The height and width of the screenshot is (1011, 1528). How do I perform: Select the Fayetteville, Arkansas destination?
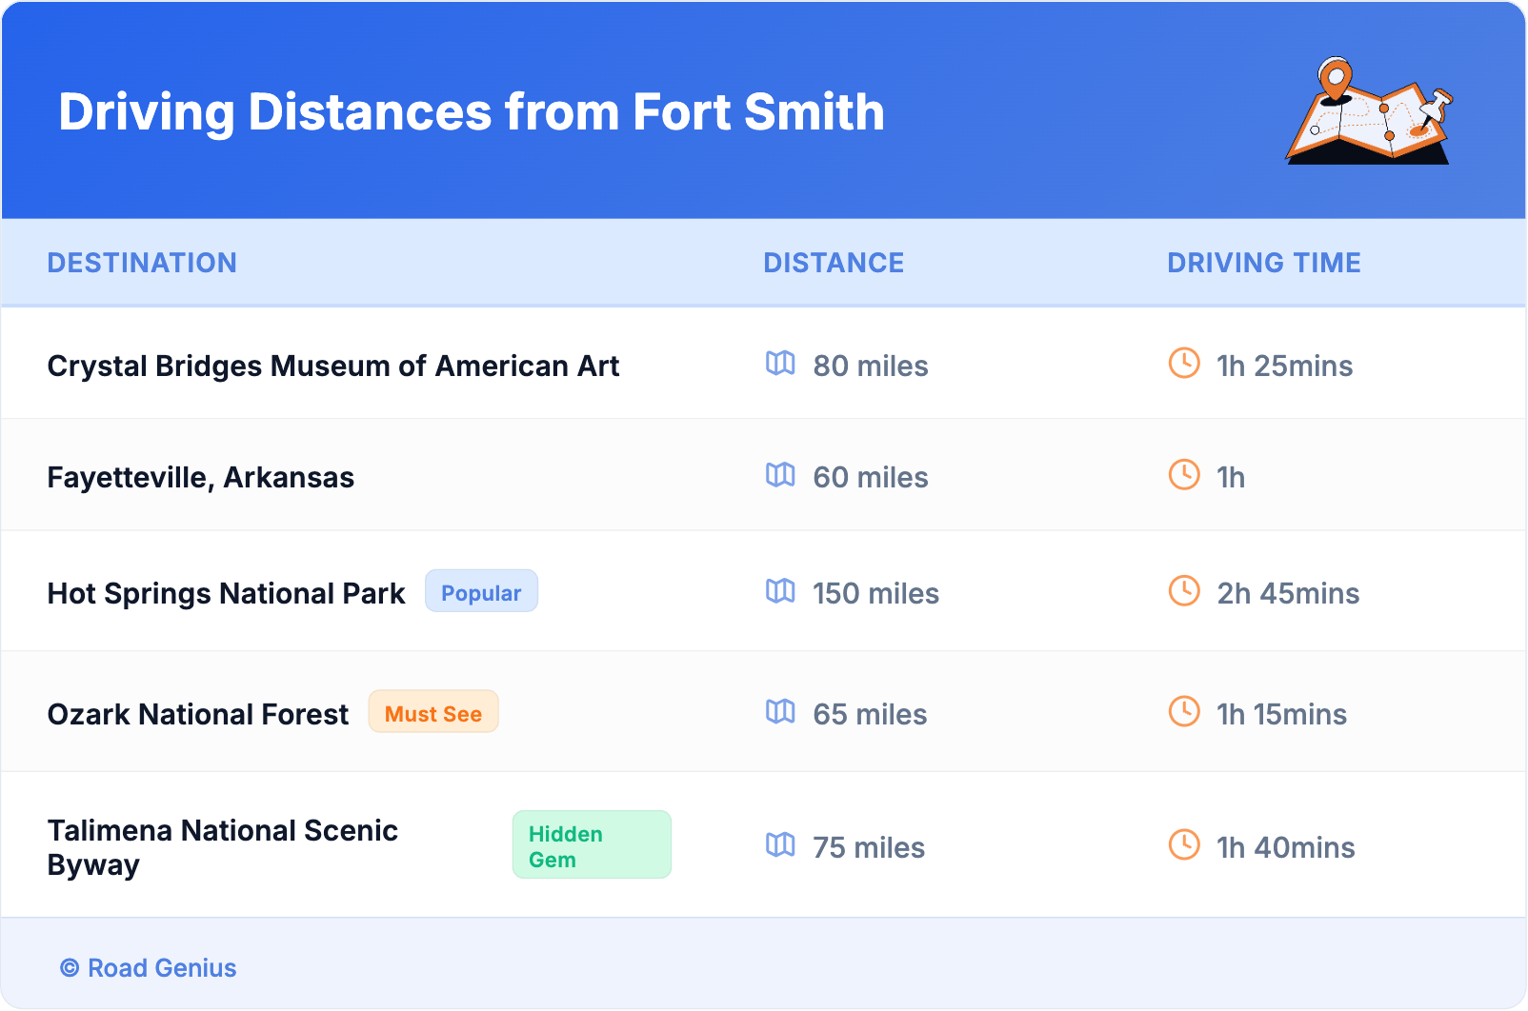coord(200,478)
